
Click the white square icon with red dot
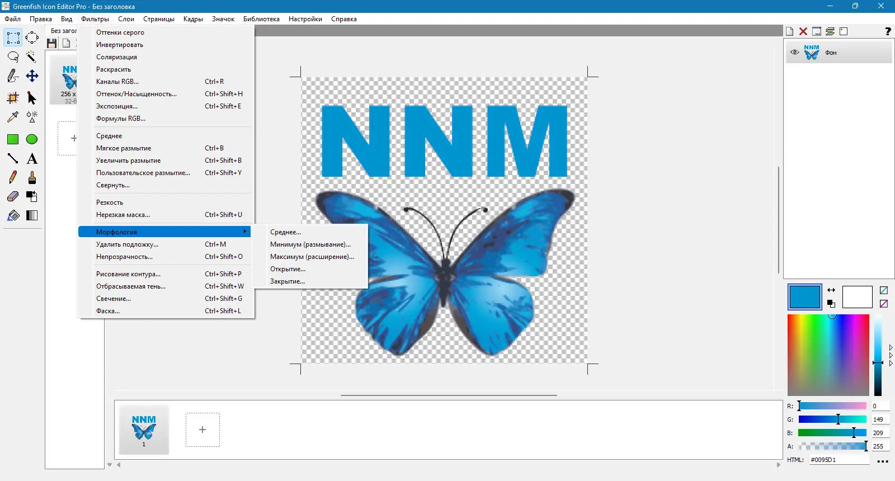[844, 31]
